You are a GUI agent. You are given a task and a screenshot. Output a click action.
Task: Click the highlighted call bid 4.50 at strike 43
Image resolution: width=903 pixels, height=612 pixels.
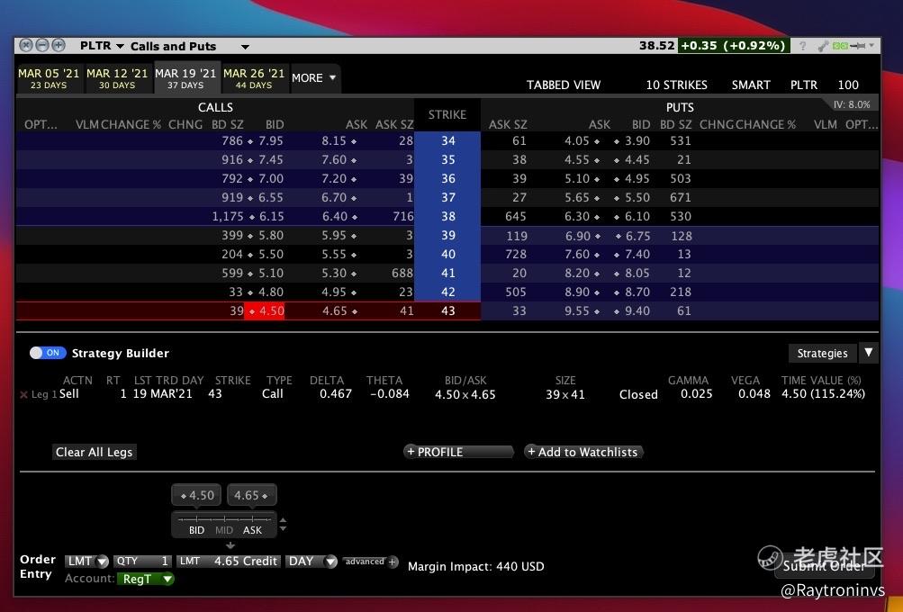(265, 311)
